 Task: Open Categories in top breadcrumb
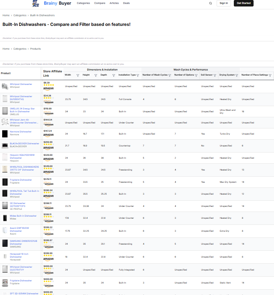point(20,15)
